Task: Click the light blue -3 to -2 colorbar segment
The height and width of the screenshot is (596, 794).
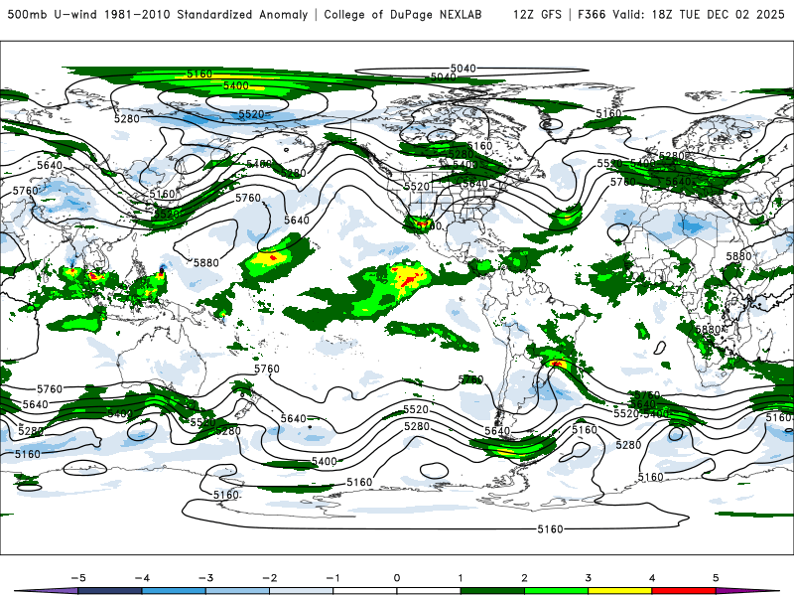Action: point(237,591)
